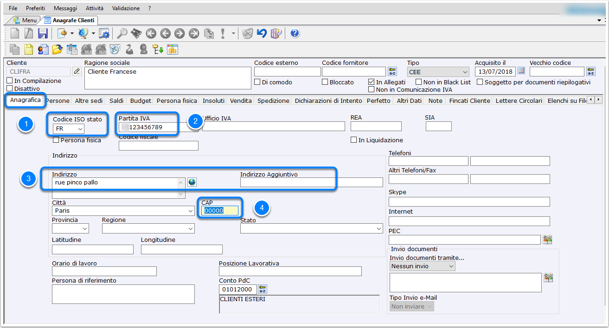Click the magnifying glass search icon

[x=122, y=33]
